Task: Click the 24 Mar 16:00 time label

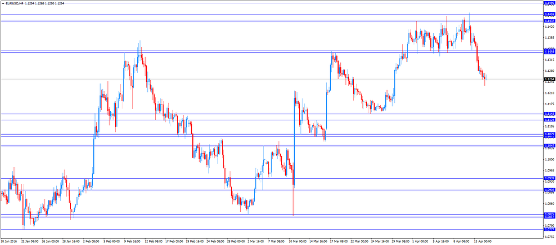Action: [380, 242]
